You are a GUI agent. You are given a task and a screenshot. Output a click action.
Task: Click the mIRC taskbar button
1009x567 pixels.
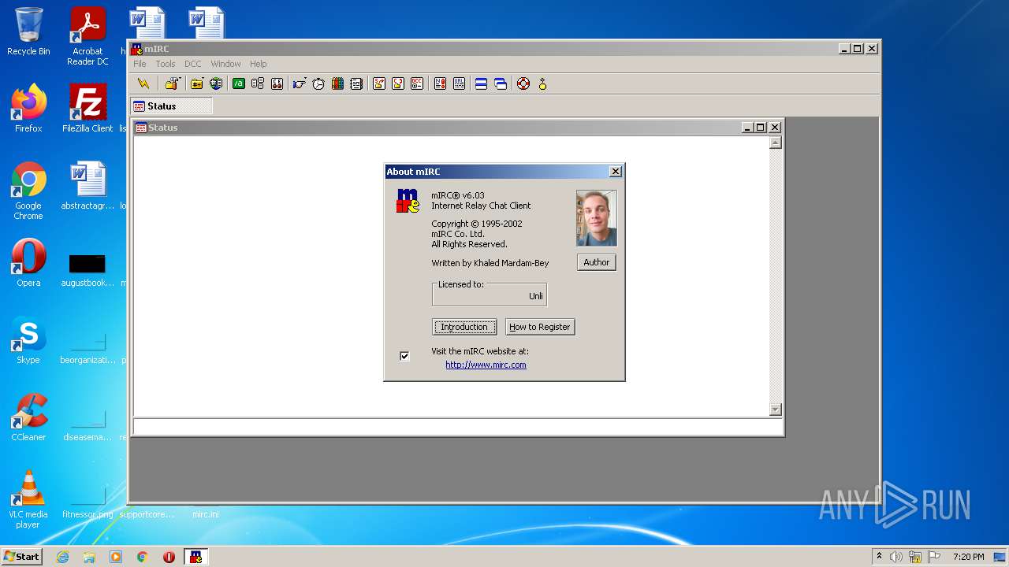pyautogui.click(x=195, y=557)
